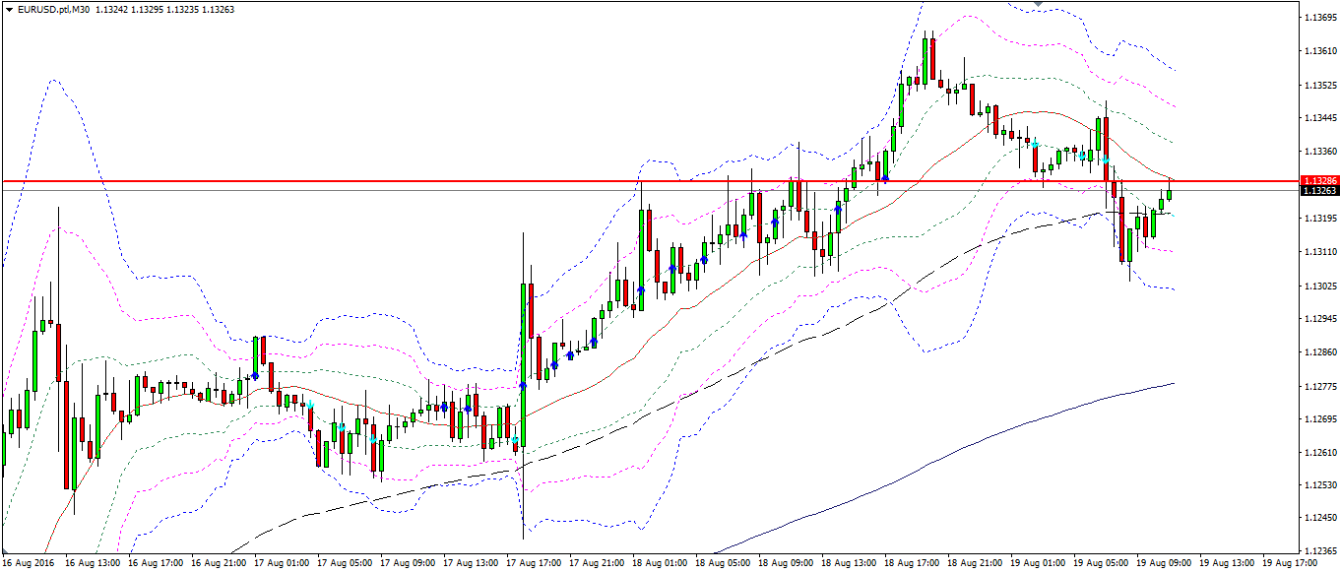Select the thick red horizontal line
The image size is (1340, 573).
[650, 181]
